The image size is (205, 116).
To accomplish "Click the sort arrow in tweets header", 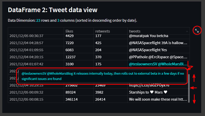I will [187, 31].
